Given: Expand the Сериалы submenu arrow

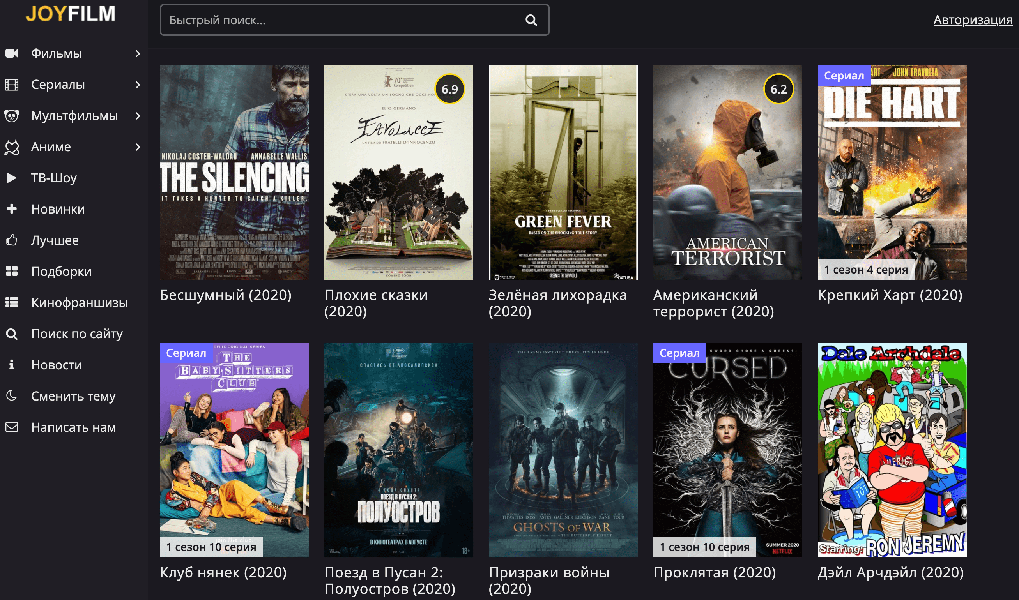Looking at the screenshot, I should click(x=138, y=85).
